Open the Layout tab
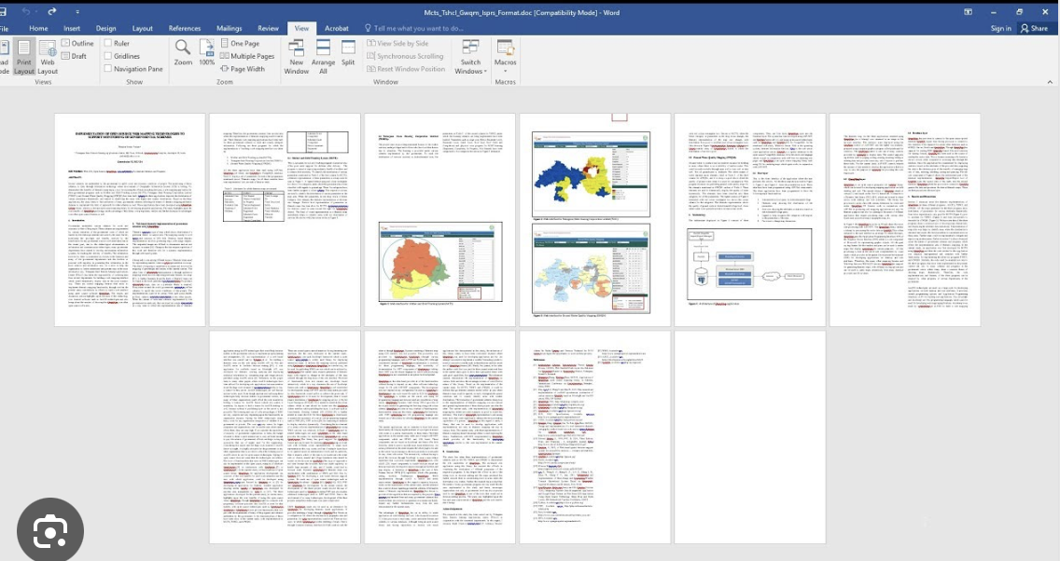Viewport: 1060px width, 561px height. coord(142,28)
